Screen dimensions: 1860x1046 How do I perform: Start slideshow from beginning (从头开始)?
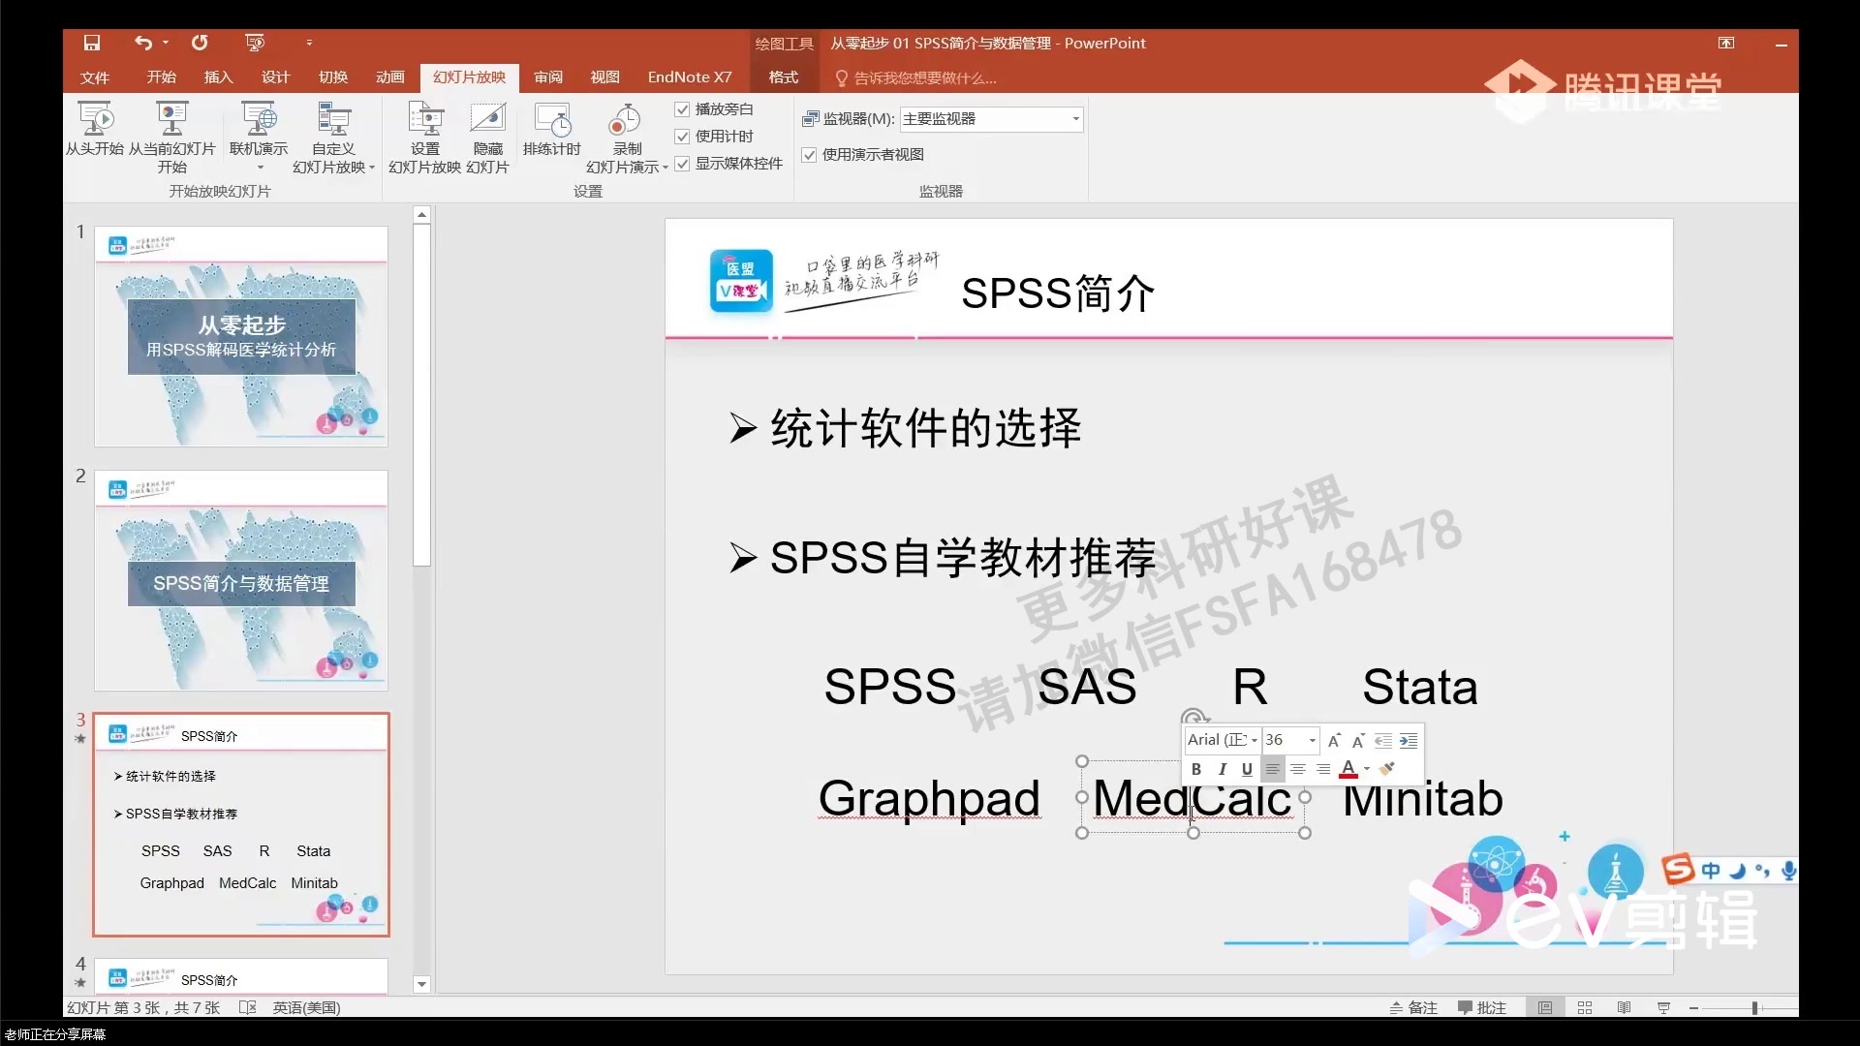(95, 130)
